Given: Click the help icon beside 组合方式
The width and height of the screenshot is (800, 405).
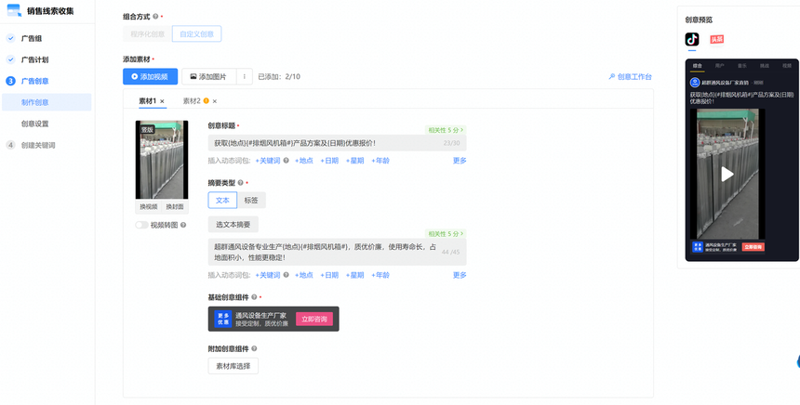Looking at the screenshot, I should tap(155, 17).
